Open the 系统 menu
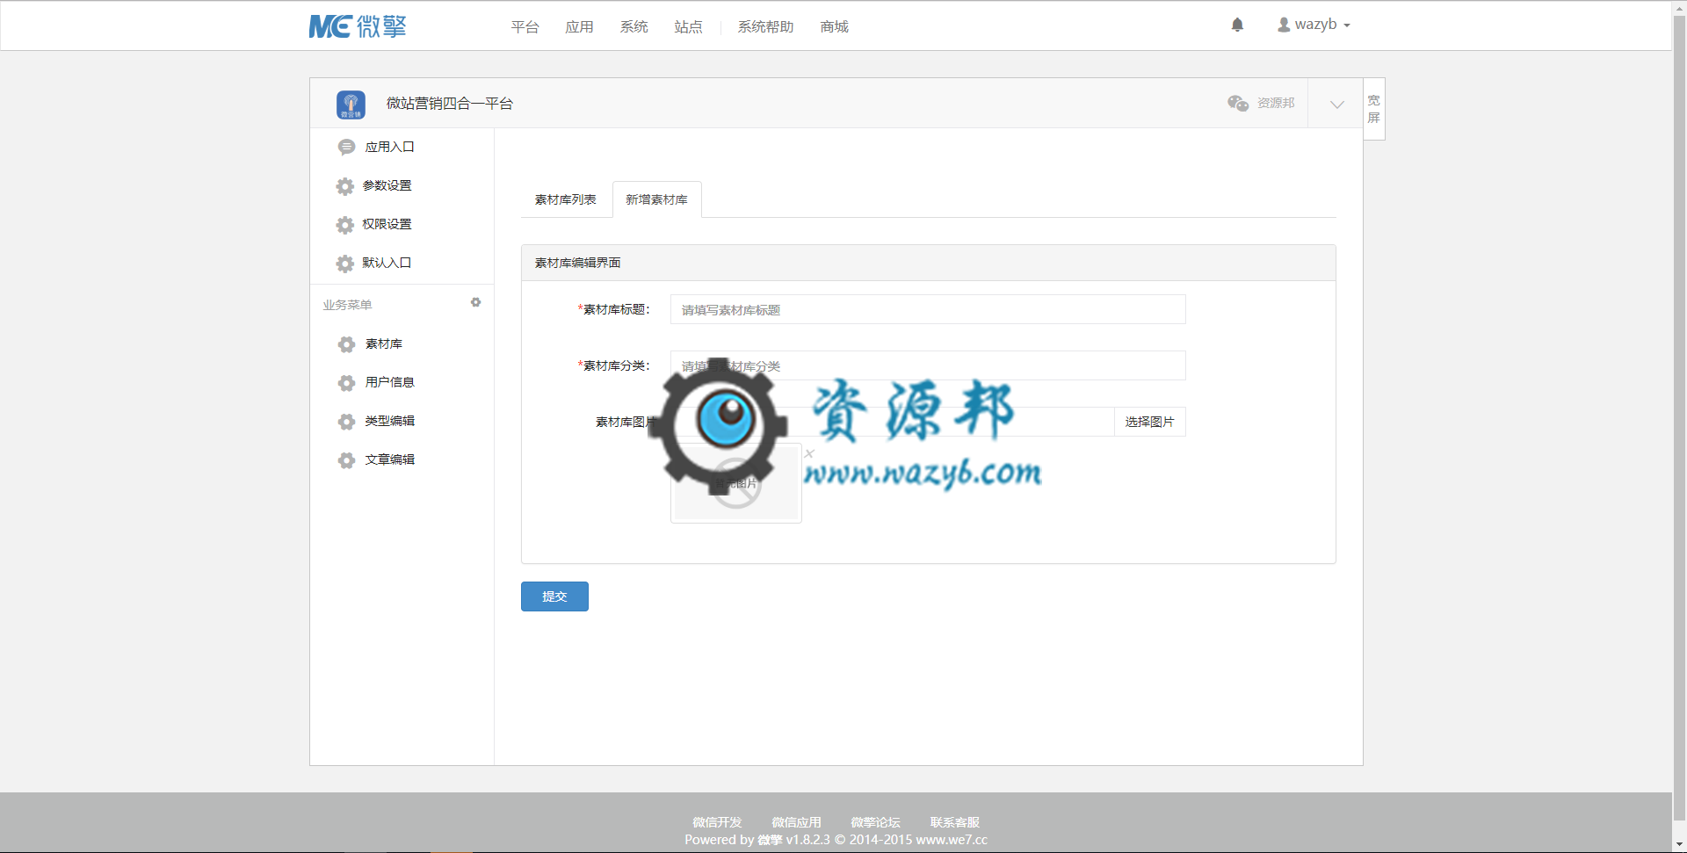 634,27
